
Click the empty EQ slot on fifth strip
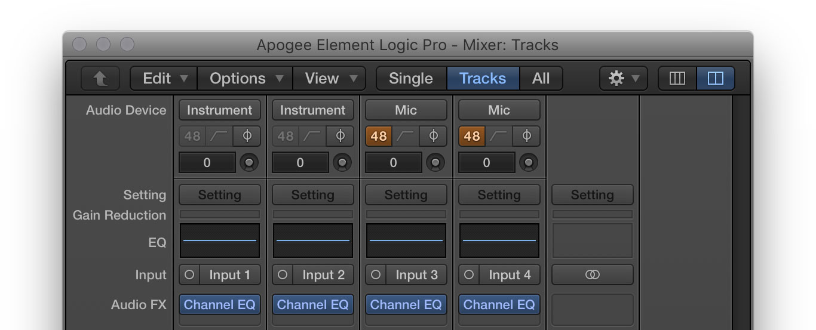[593, 240]
